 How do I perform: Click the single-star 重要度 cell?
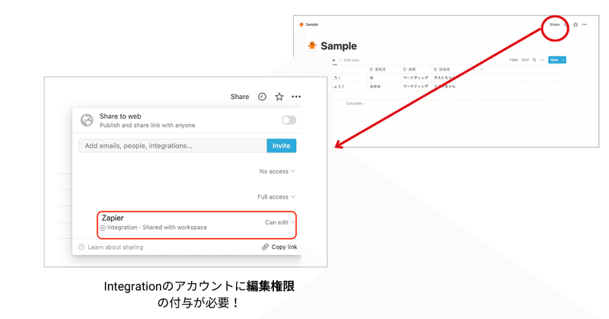pyautogui.click(x=384, y=78)
